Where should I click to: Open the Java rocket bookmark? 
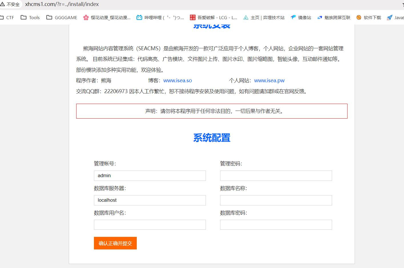click(x=395, y=17)
